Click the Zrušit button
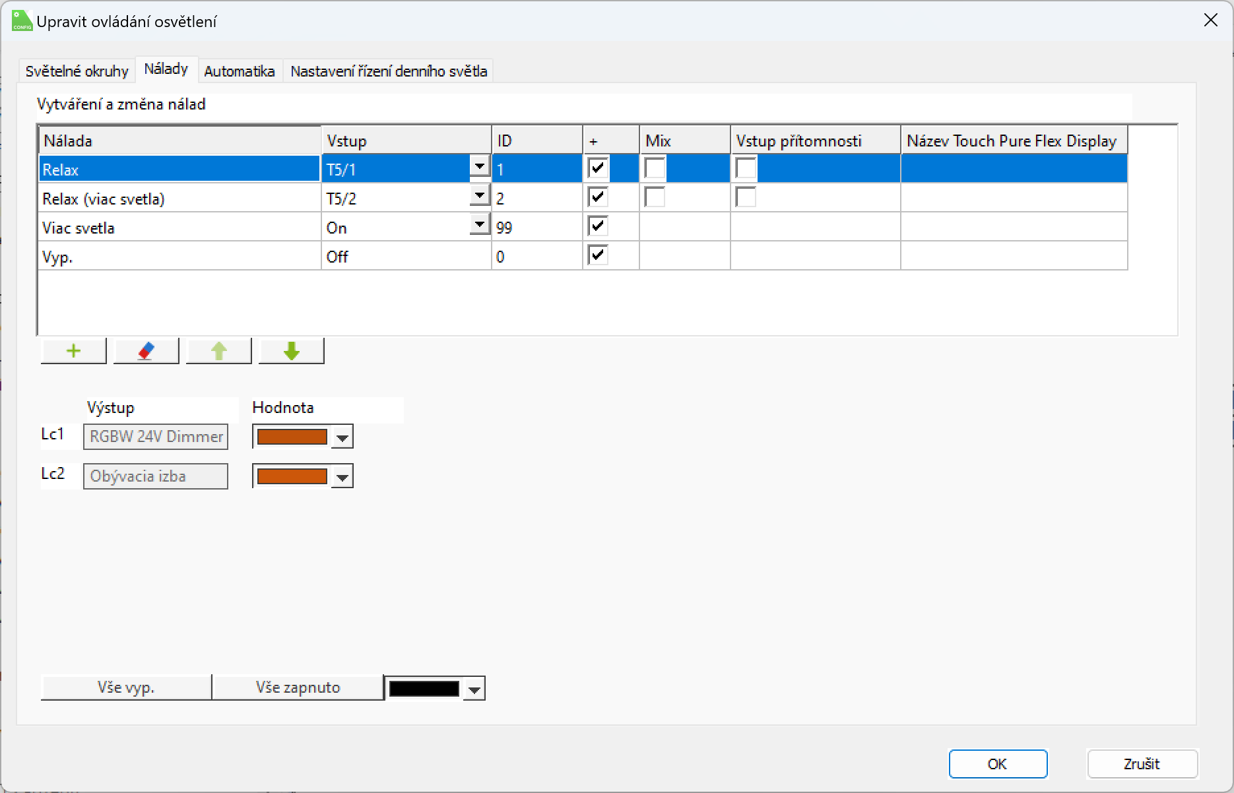Screen dimensions: 1234x793 1142,764
